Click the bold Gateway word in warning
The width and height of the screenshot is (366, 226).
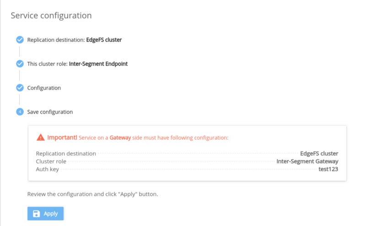[x=120, y=137]
